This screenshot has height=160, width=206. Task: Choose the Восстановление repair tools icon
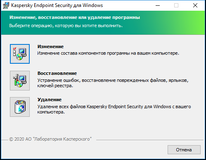pyautogui.click(x=20, y=81)
